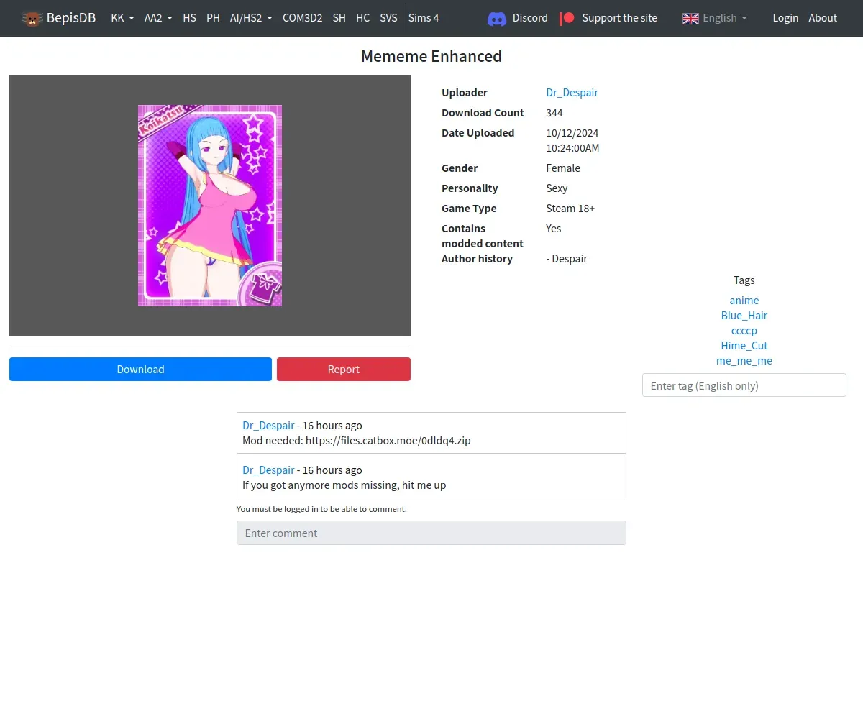The width and height of the screenshot is (863, 719).
Task: Navigate to COM3D2 section
Action: tap(302, 18)
